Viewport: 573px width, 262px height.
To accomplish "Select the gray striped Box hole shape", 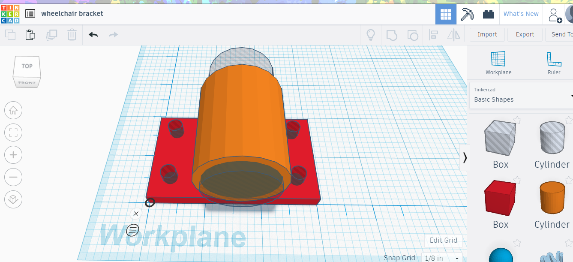I will (500, 138).
